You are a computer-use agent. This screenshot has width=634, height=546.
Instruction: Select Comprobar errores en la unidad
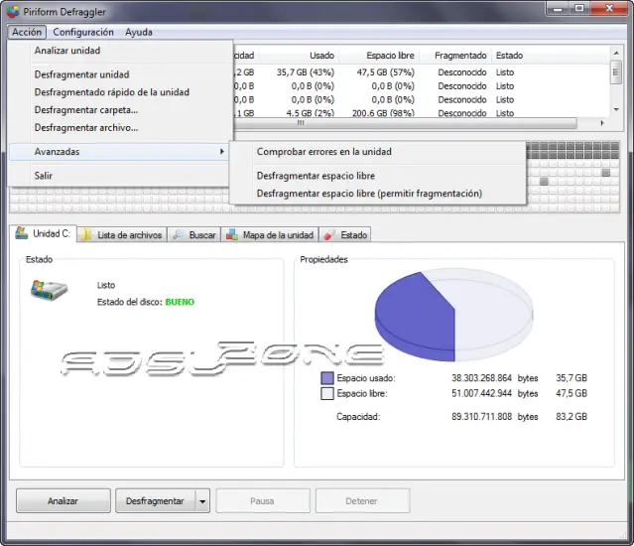pyautogui.click(x=378, y=152)
